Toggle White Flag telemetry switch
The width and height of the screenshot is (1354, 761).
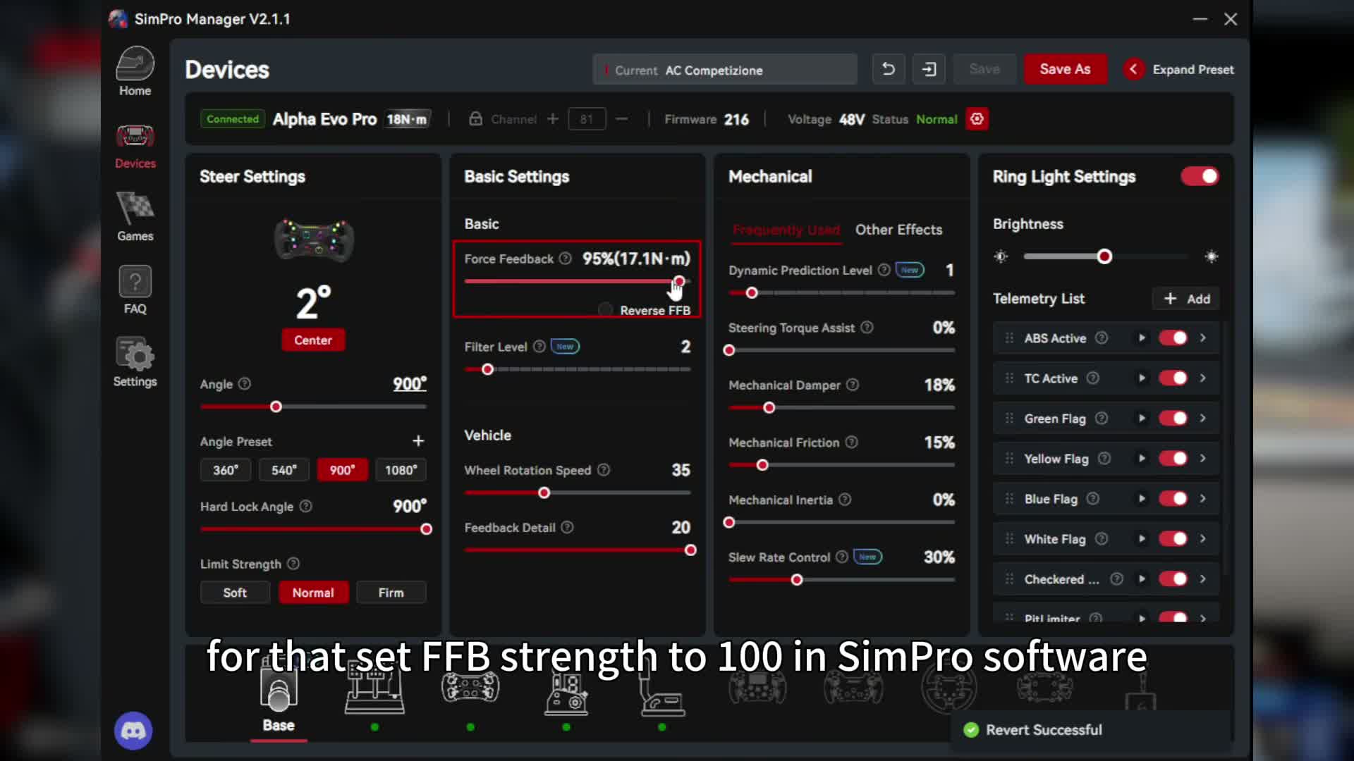click(x=1173, y=539)
